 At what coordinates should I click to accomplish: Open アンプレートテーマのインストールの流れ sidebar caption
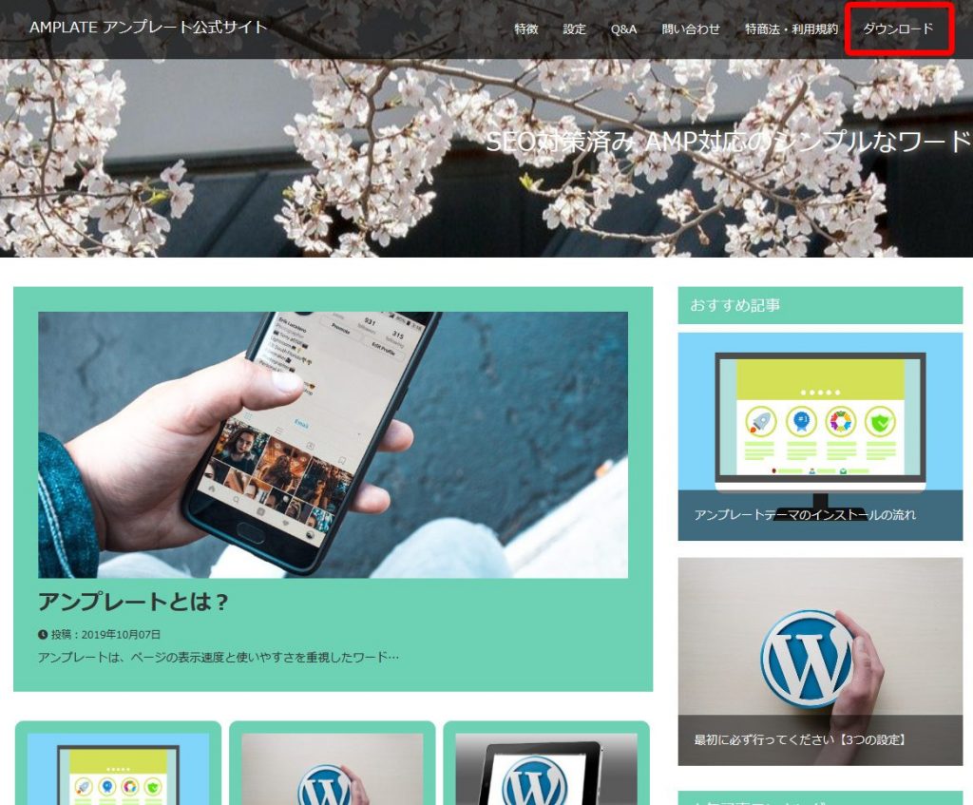click(805, 515)
